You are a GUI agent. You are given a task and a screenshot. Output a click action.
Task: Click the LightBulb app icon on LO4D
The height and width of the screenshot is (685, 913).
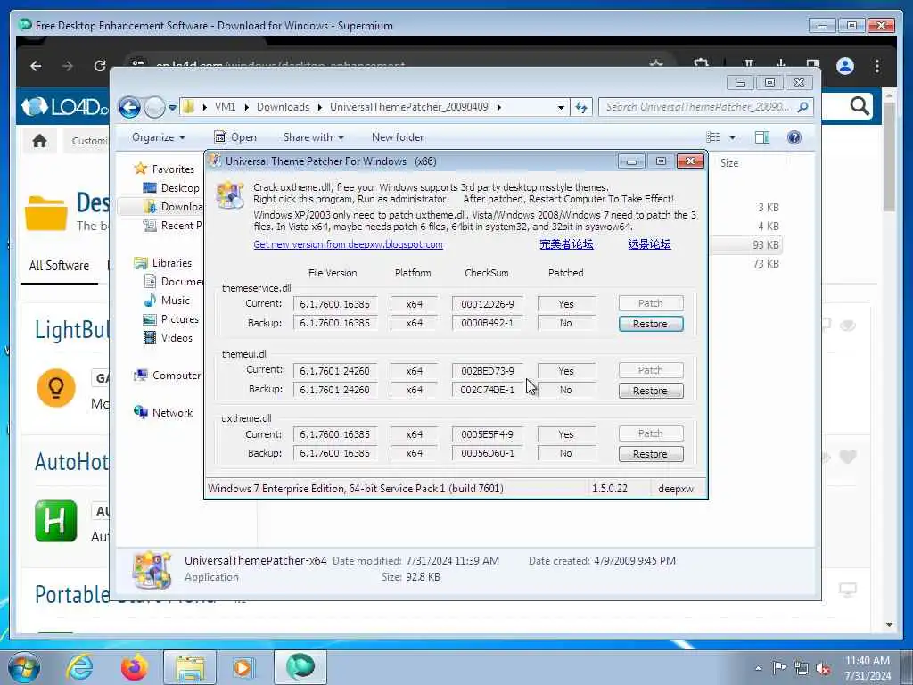56,387
